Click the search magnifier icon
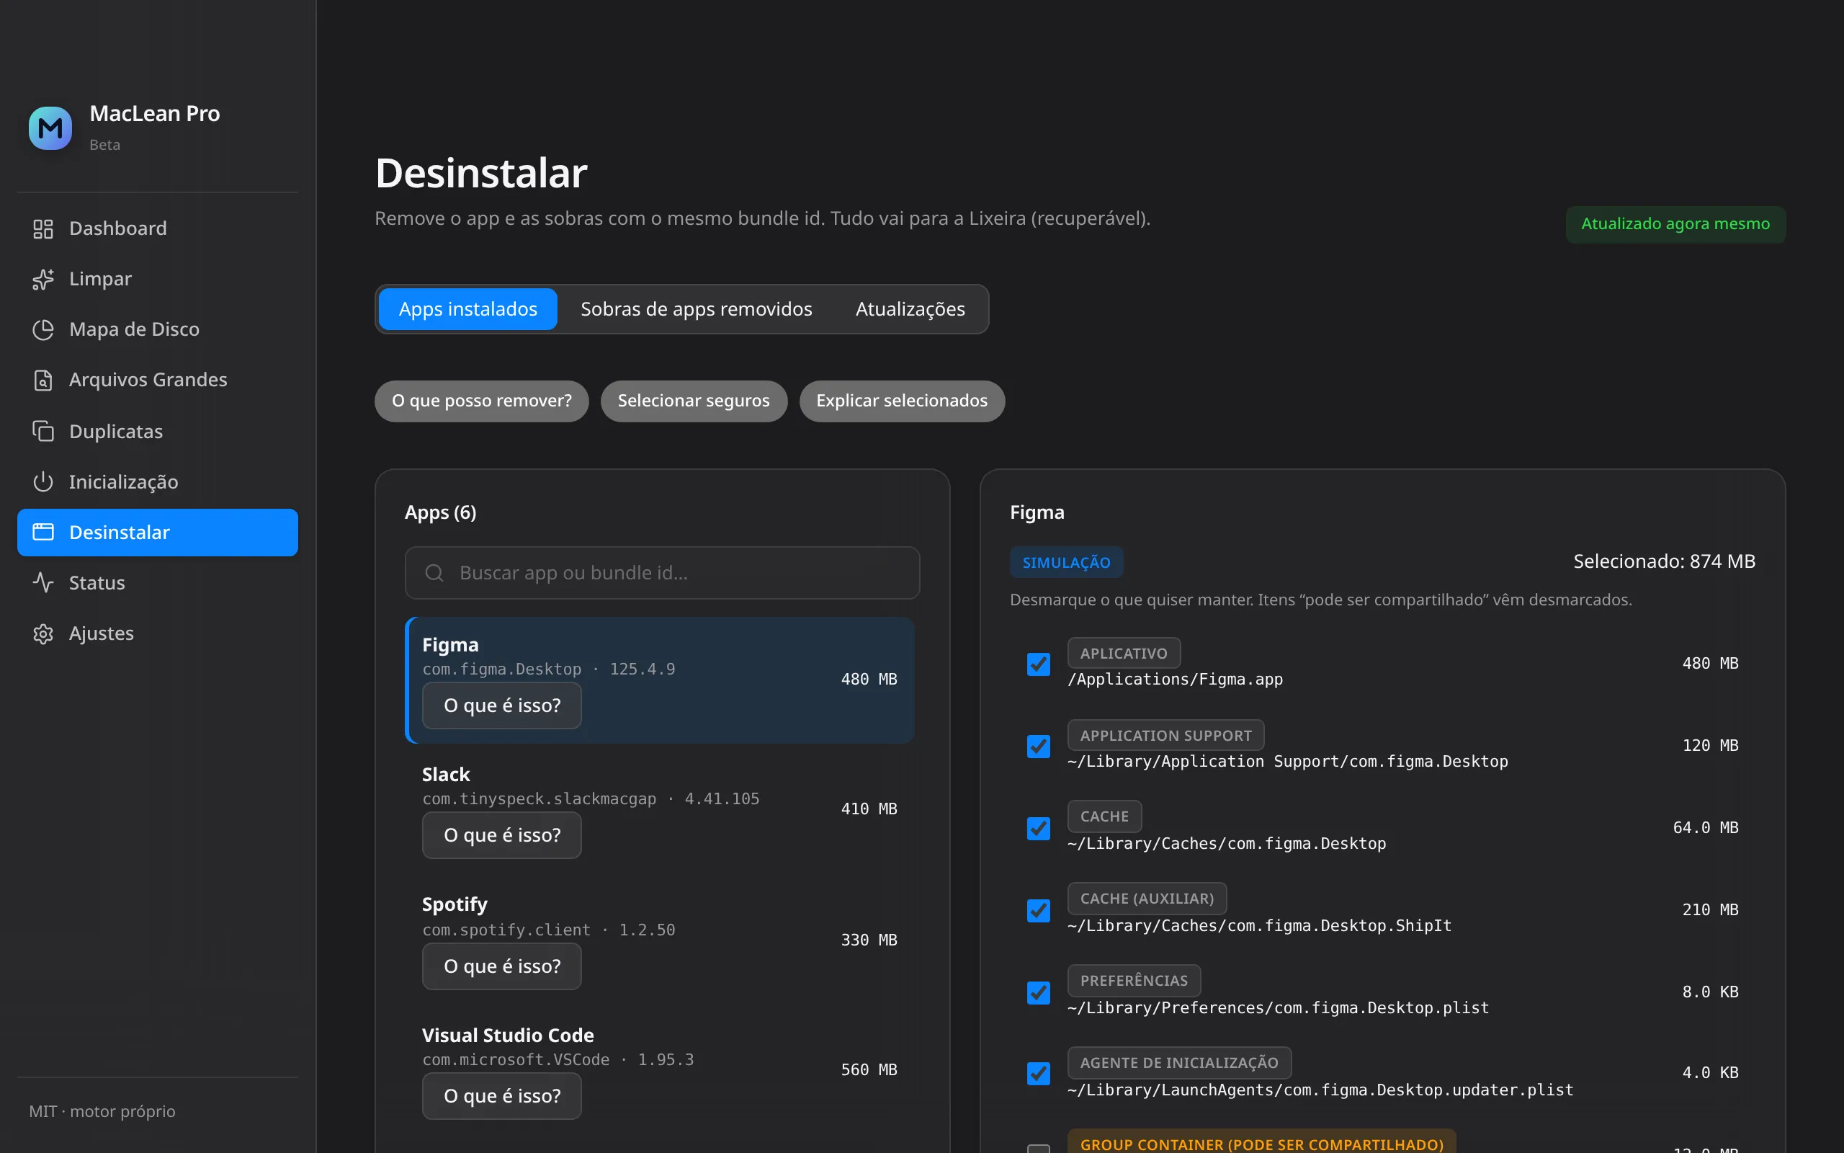The width and height of the screenshot is (1844, 1153). click(x=434, y=573)
